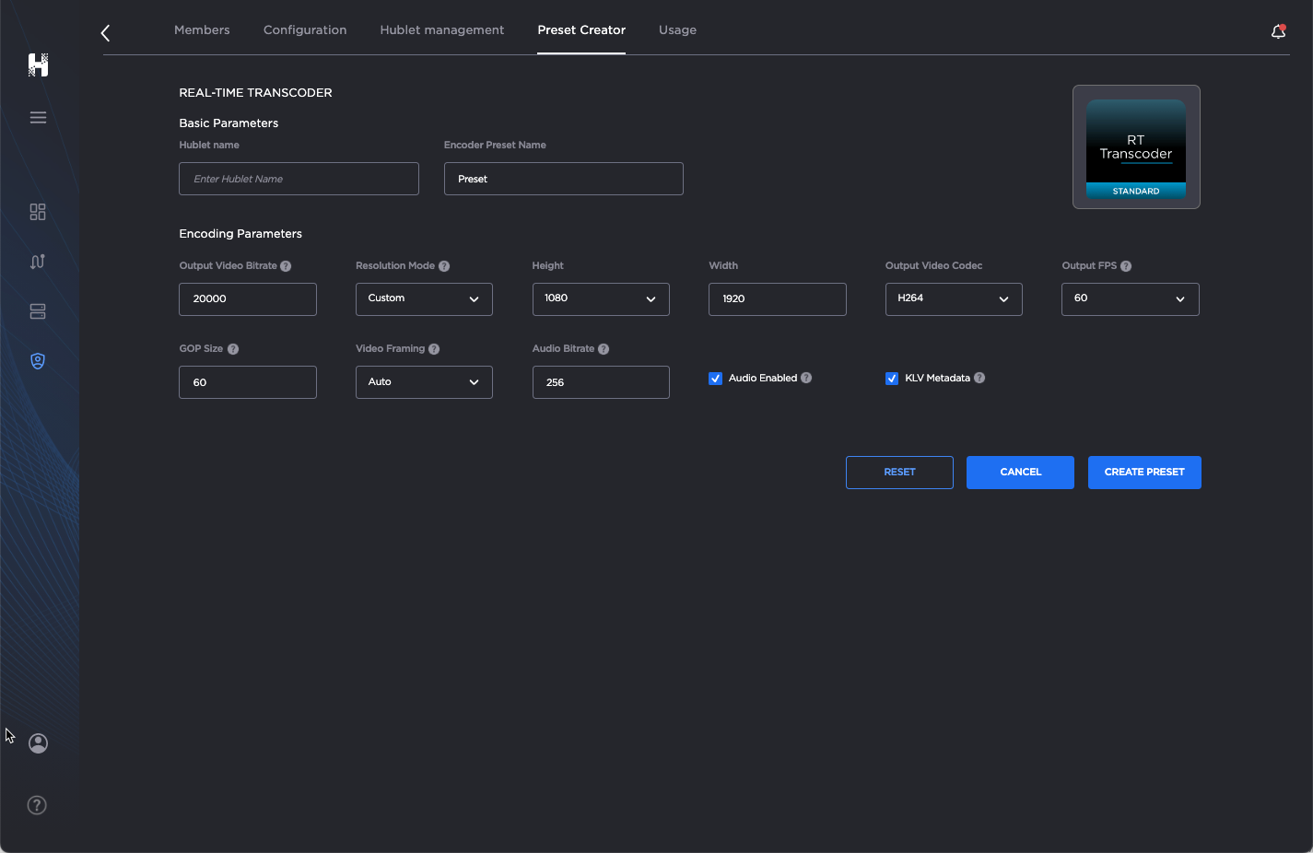1313x853 pixels.
Task: Click the Hublet name input field
Action: click(x=299, y=179)
